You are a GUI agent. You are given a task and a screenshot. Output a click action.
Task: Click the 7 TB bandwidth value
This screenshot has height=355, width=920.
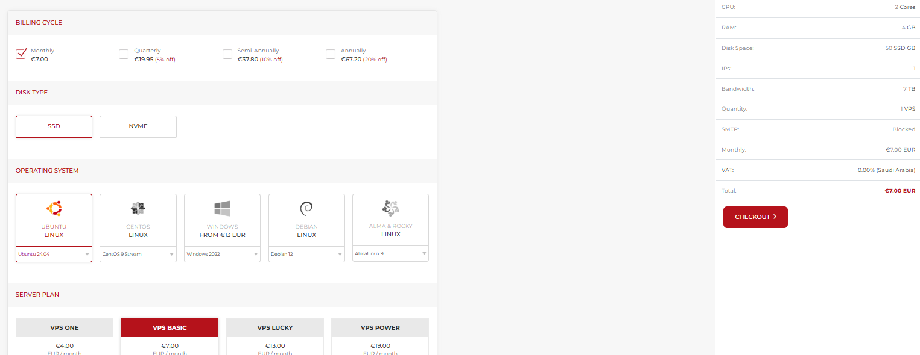click(x=909, y=89)
